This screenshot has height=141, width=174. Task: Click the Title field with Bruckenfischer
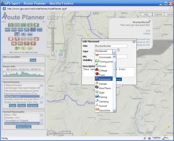click(x=111, y=46)
